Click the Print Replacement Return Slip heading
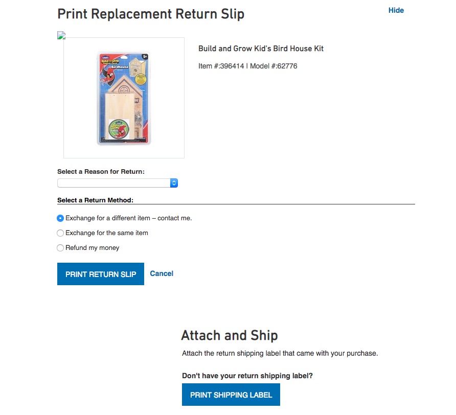456x415 pixels. pos(151,14)
